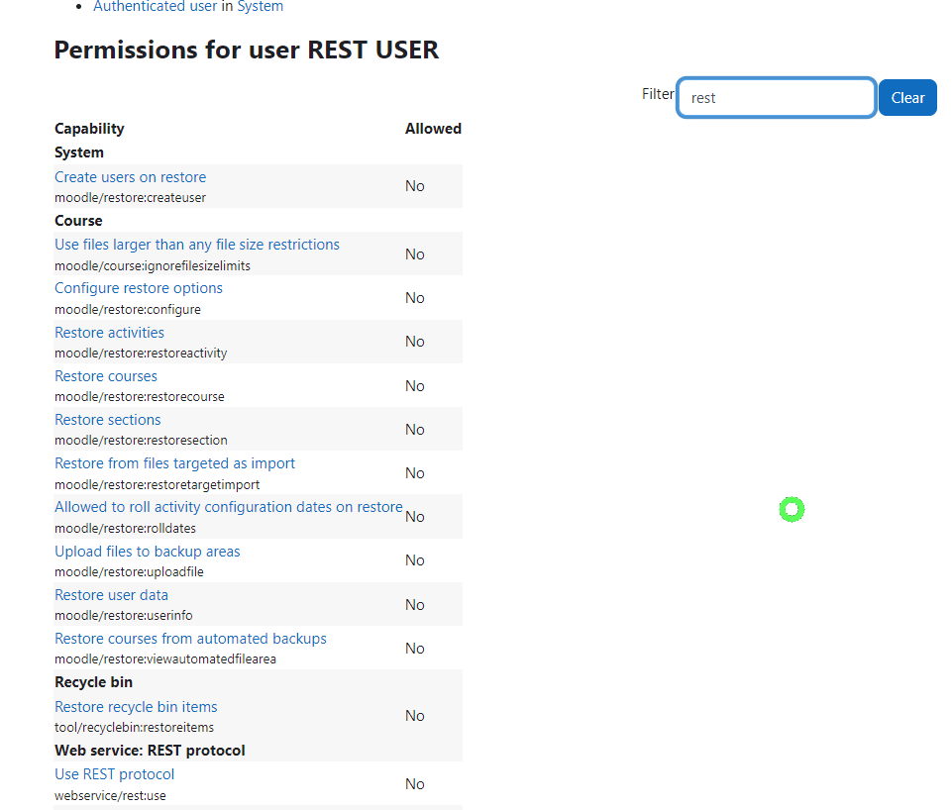This screenshot has height=810, width=952.
Task: Open 'Restore activities' capability link
Action: (109, 333)
